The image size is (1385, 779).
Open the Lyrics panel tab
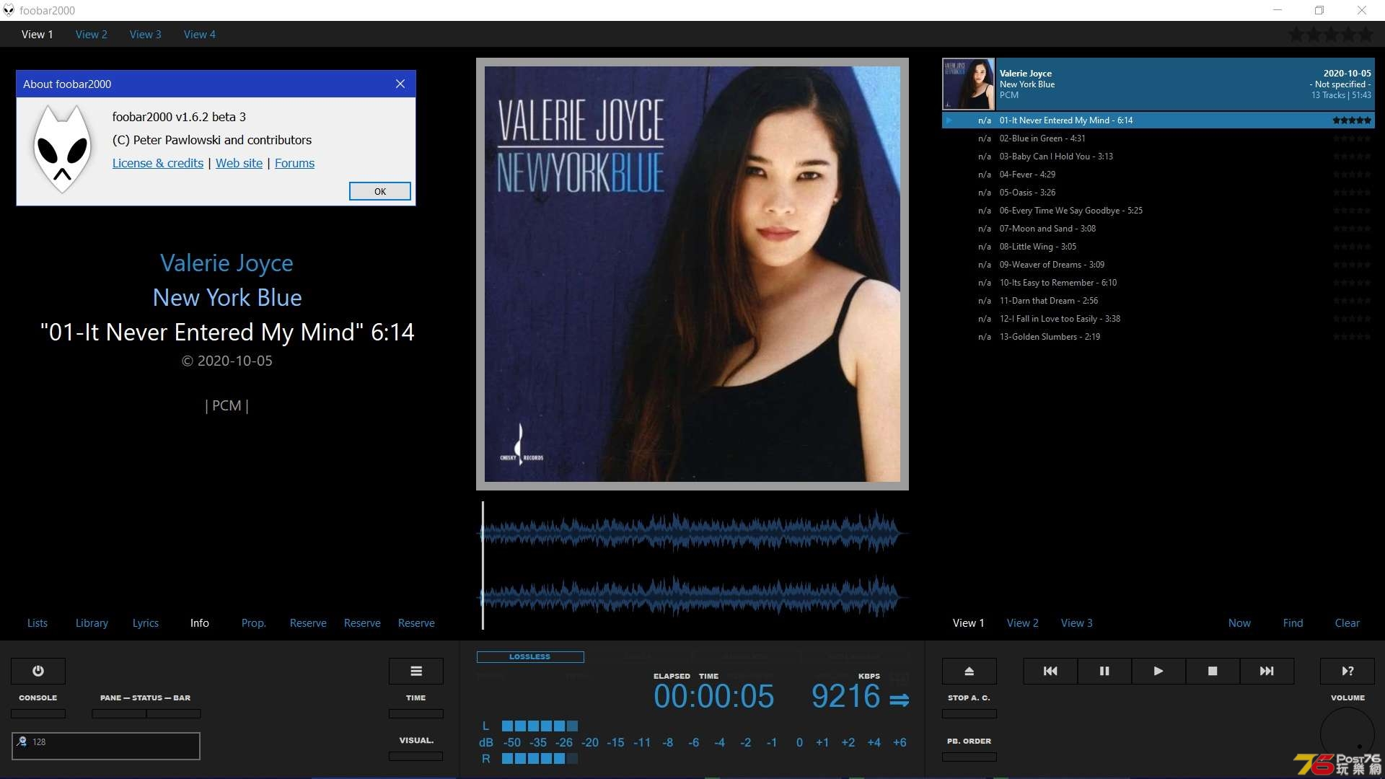click(146, 622)
